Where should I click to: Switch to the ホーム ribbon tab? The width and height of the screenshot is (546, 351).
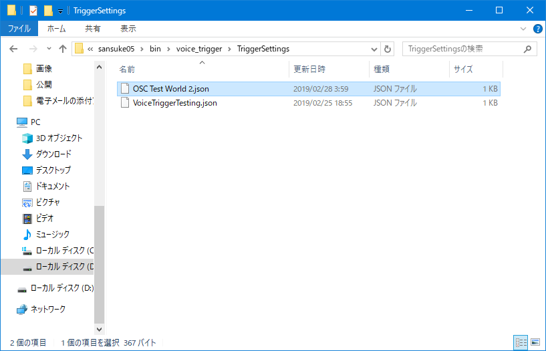[x=56, y=29]
